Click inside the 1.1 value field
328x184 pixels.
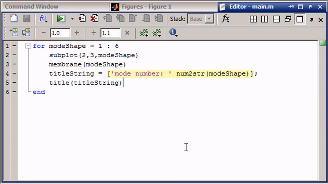(110, 33)
